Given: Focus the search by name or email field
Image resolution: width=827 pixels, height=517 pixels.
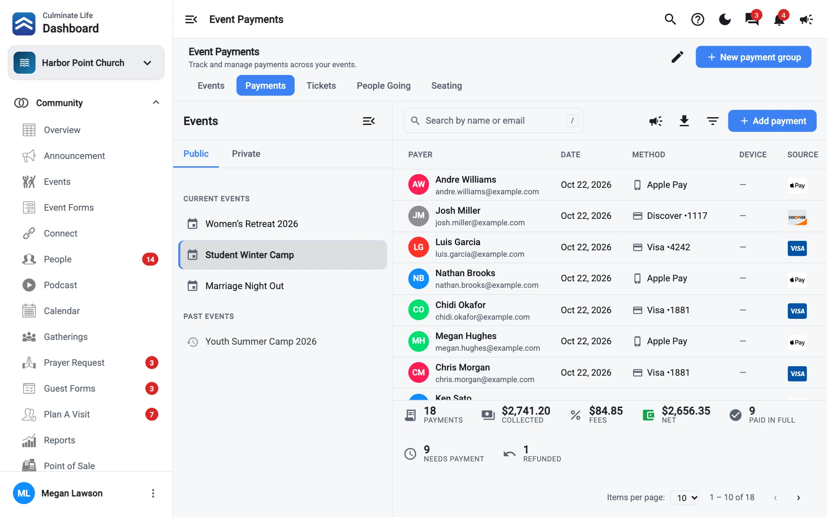Looking at the screenshot, I should (494, 121).
